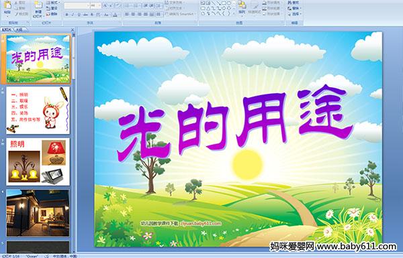
Task: Expand the slide Layout dropdown
Action: (52, 3)
